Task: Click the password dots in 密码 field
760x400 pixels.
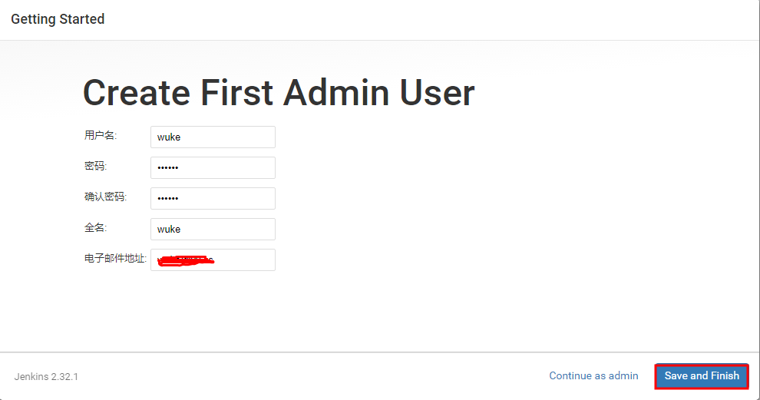Action: pyautogui.click(x=167, y=168)
